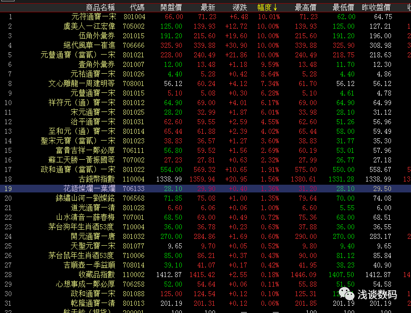Click code 705002 in the 代碼 column
The height and width of the screenshot is (313, 411).
(134, 26)
